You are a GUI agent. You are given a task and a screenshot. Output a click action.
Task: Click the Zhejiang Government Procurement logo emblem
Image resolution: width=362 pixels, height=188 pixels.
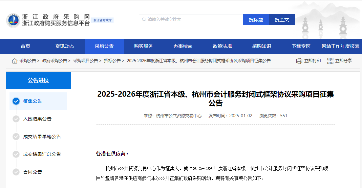pyautogui.click(x=13, y=20)
